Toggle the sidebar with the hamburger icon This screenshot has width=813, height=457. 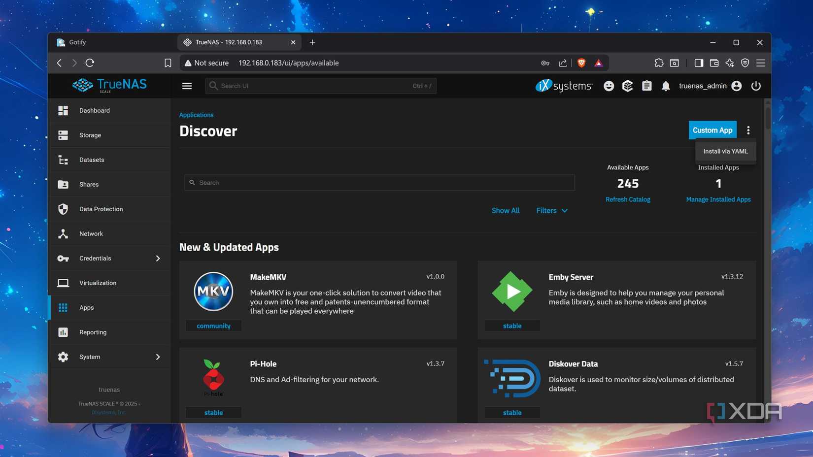[187, 86]
